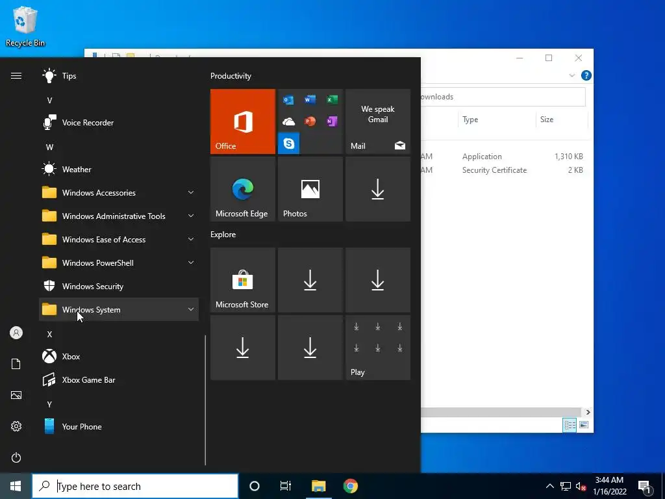Expand Windows System folder

pyautogui.click(x=119, y=310)
